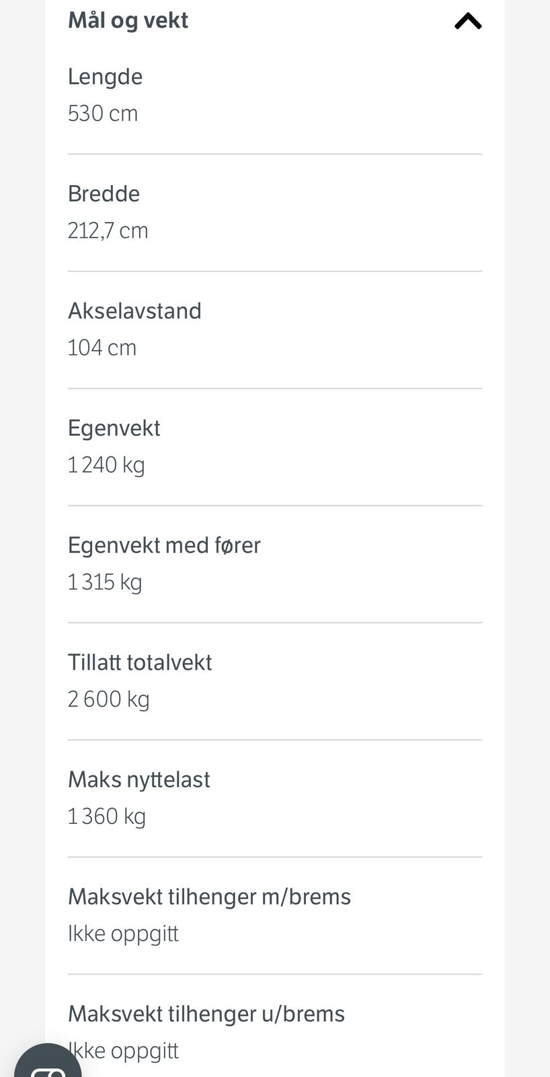This screenshot has height=1077, width=550.
Task: Select the Egenvekt med fører label
Action: pyautogui.click(x=164, y=545)
